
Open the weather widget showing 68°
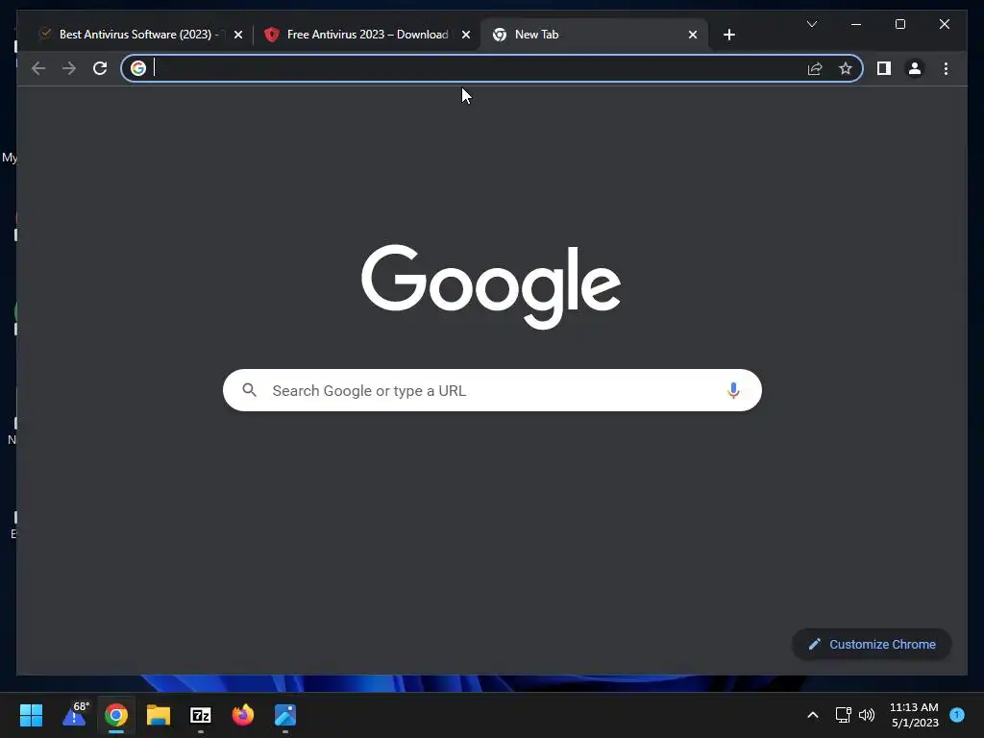[x=75, y=715]
